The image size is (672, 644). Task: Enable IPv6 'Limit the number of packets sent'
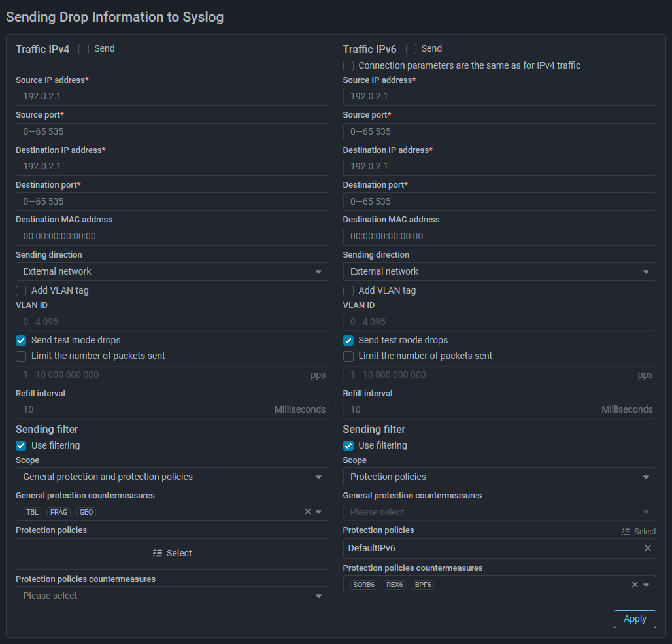point(348,356)
